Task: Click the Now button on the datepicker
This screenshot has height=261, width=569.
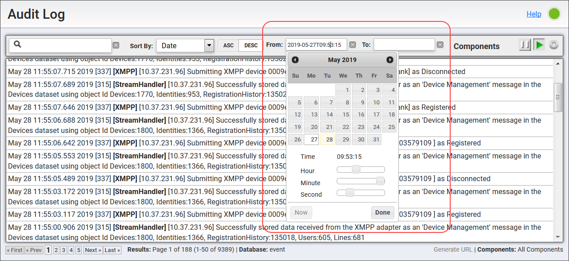Action: 301,212
